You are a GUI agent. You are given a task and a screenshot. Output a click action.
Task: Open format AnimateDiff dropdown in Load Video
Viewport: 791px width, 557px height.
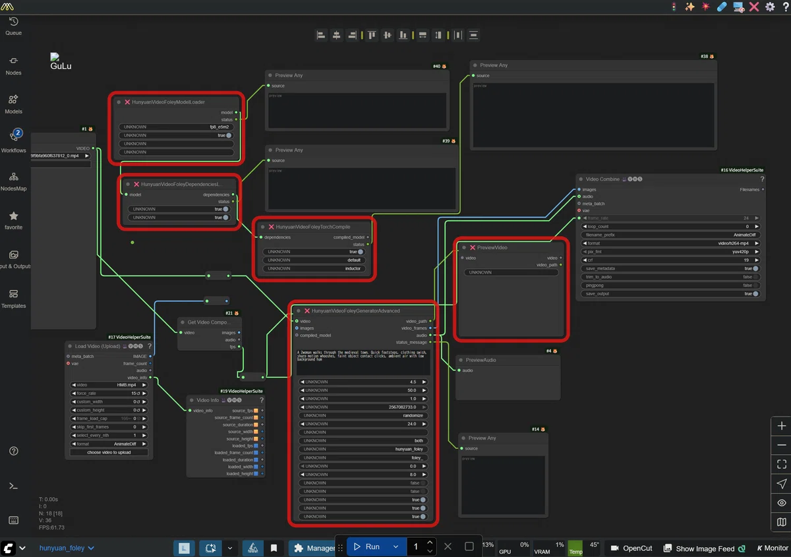[x=109, y=444]
